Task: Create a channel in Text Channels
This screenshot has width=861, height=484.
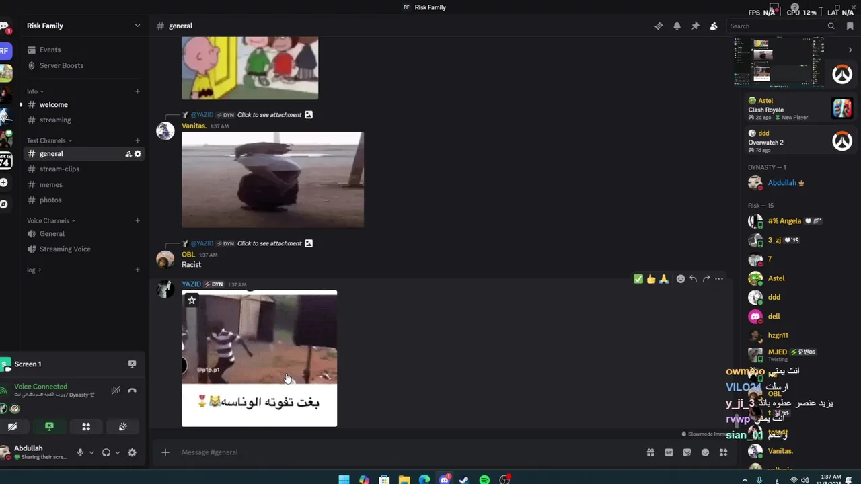Action: pyautogui.click(x=137, y=140)
